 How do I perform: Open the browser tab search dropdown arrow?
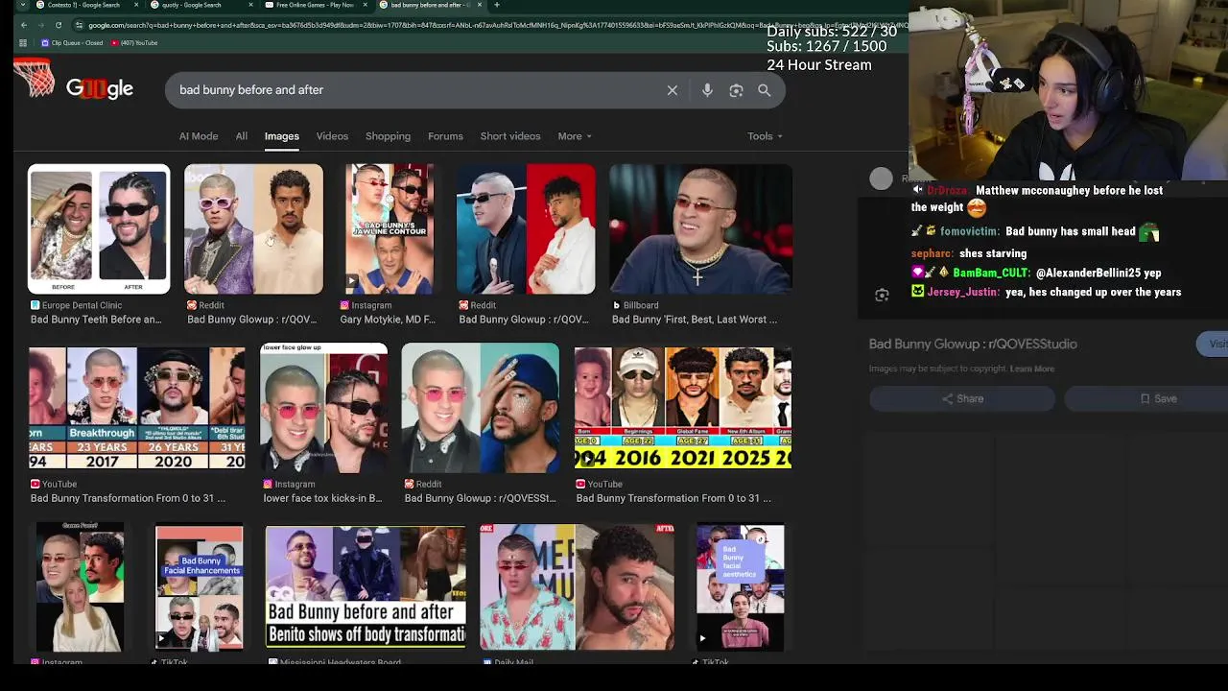[x=23, y=5]
